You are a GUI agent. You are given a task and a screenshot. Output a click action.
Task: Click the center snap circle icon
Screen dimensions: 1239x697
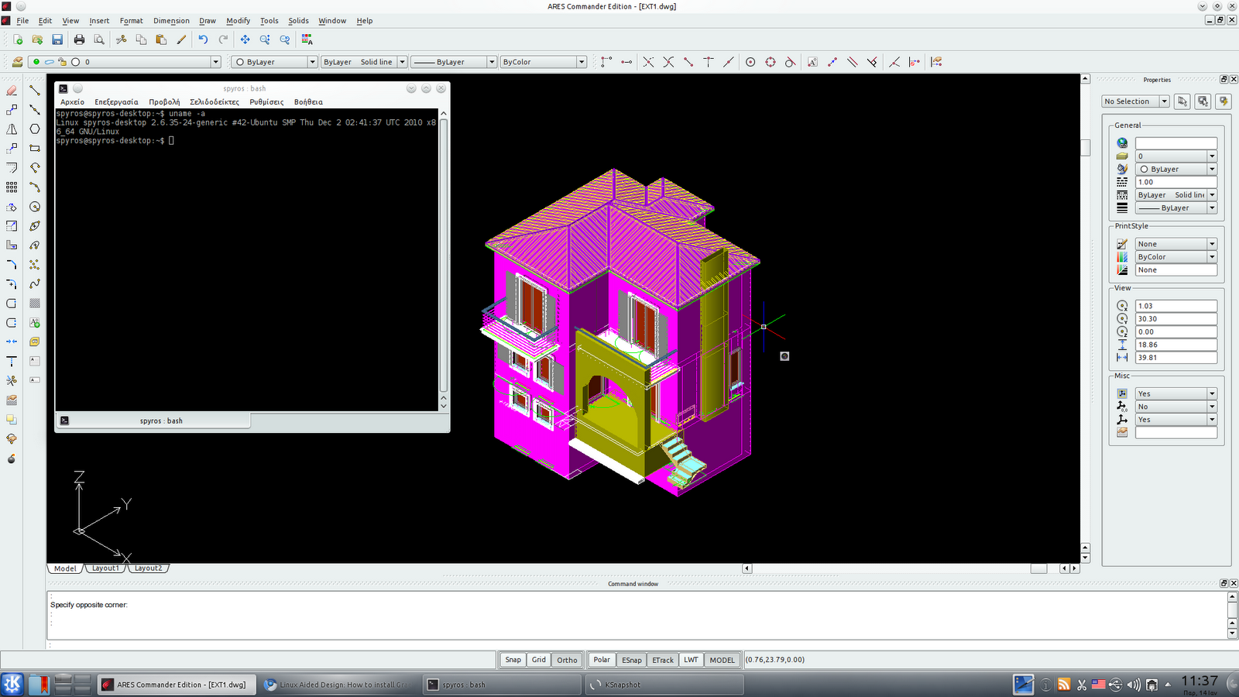pyautogui.click(x=750, y=62)
